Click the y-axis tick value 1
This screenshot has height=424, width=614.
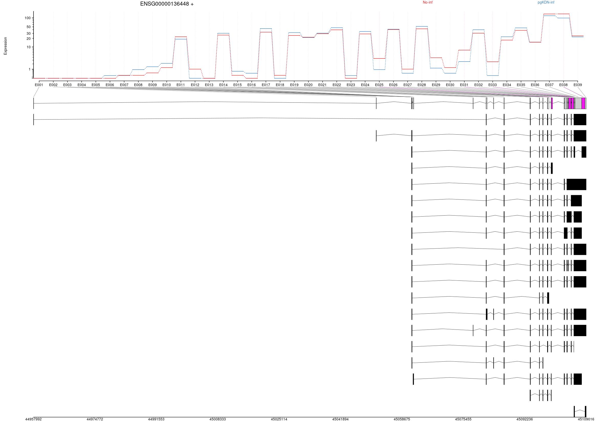[30, 69]
